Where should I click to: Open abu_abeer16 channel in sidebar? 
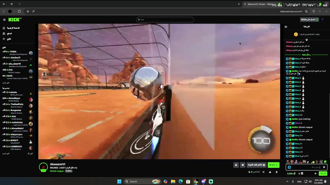pyautogui.click(x=18, y=65)
